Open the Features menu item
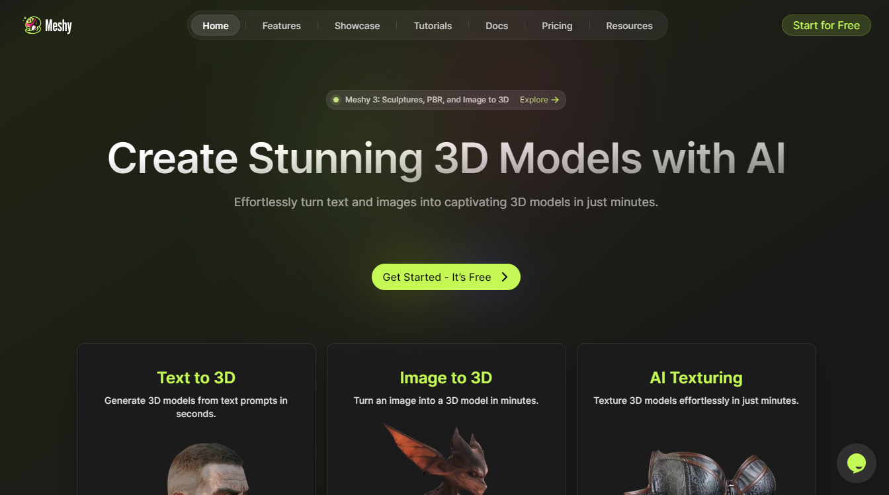The width and height of the screenshot is (889, 495). [281, 26]
